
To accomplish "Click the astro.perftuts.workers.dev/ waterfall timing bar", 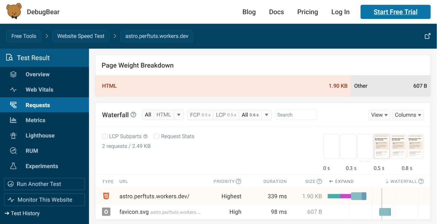I will click(347, 196).
